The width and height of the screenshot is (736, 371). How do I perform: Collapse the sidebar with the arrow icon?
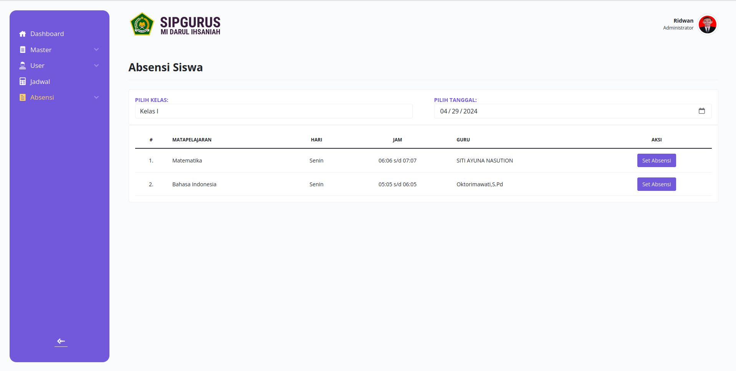(61, 341)
